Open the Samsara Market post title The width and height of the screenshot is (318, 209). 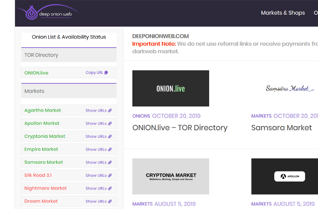pos(281,128)
